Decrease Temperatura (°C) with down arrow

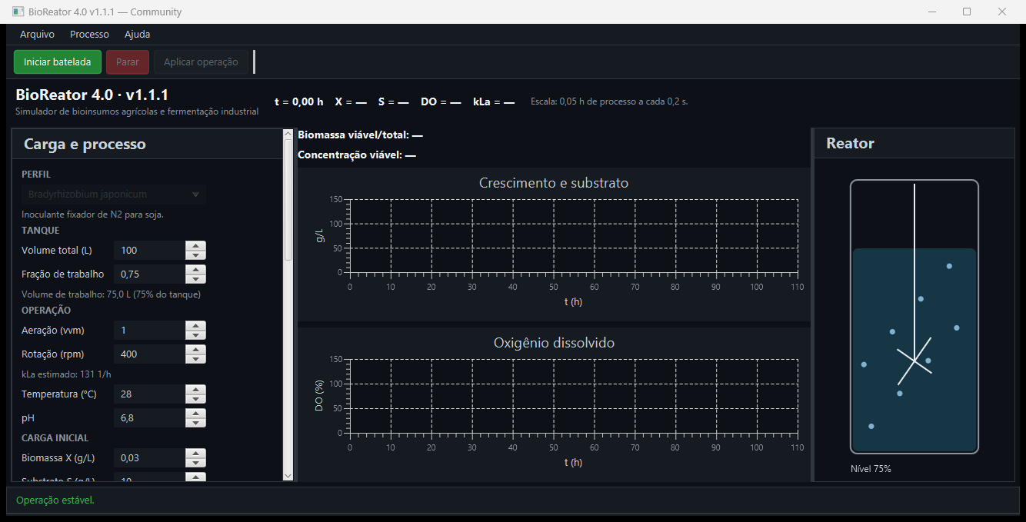[x=196, y=399]
